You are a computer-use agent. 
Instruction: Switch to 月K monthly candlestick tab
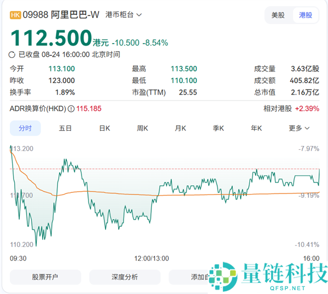tap(180, 128)
